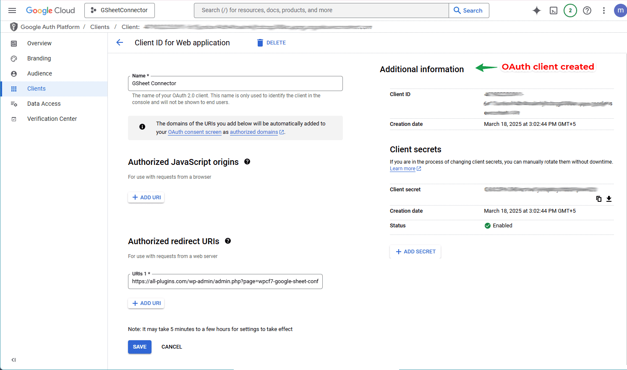Click the Google Auth Platform shield icon
The height and width of the screenshot is (370, 627).
click(x=14, y=27)
